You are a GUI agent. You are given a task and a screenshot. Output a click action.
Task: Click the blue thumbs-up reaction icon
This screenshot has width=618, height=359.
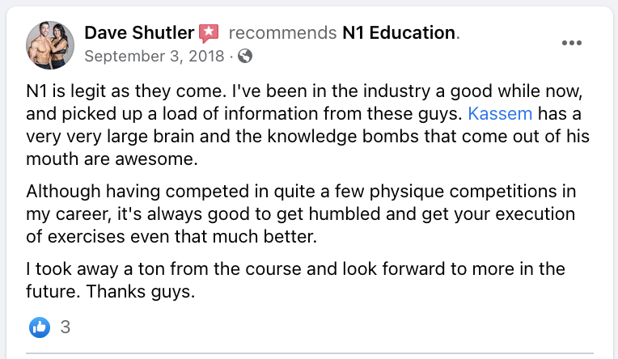pyautogui.click(x=40, y=327)
